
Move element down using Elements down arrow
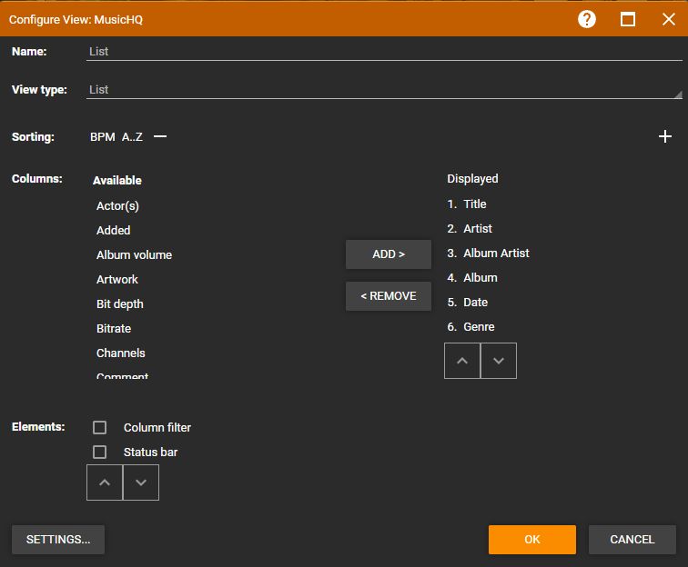pos(141,482)
